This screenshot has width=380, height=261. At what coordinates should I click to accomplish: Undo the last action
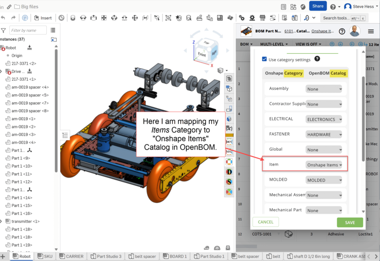point(3,18)
